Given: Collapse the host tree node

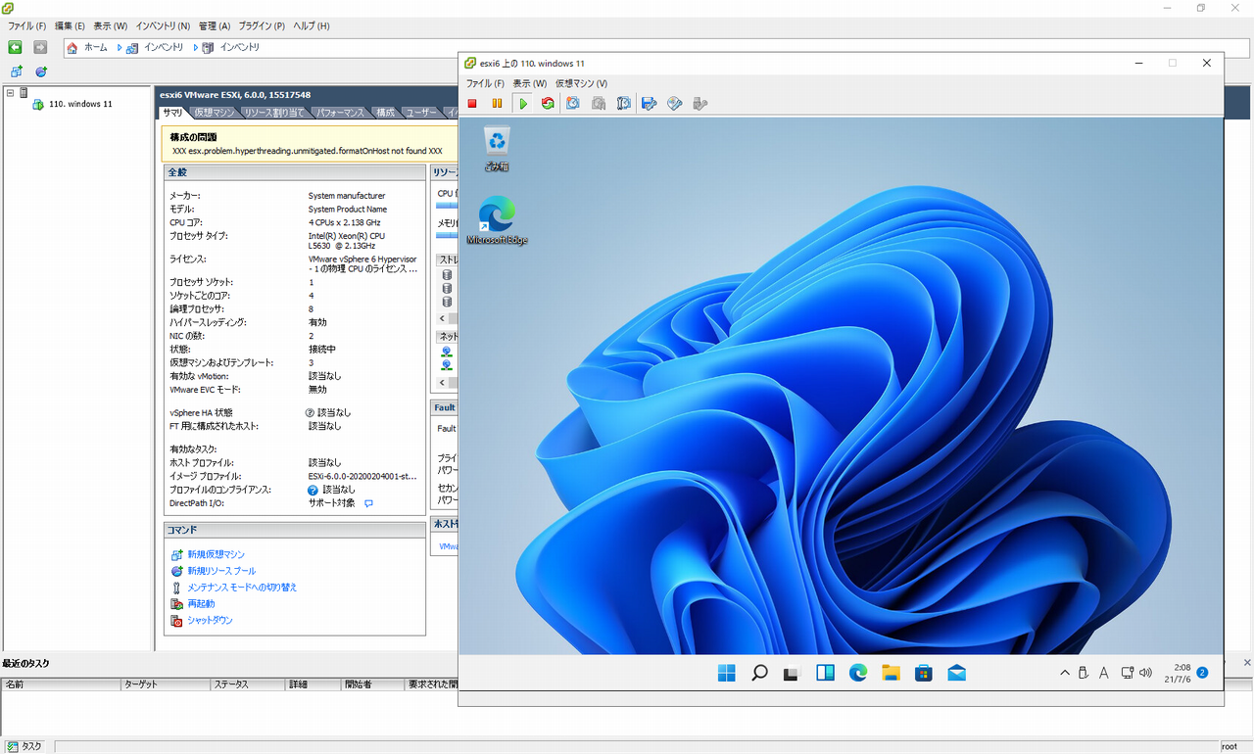Looking at the screenshot, I should [10, 93].
